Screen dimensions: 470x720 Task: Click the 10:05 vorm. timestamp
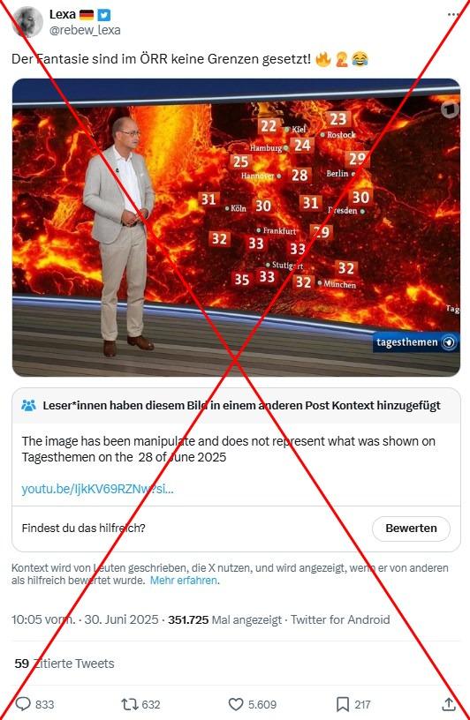coord(43,619)
